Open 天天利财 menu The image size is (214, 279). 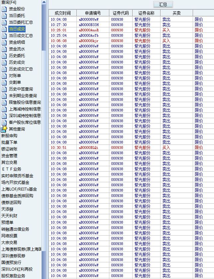coord(9,216)
